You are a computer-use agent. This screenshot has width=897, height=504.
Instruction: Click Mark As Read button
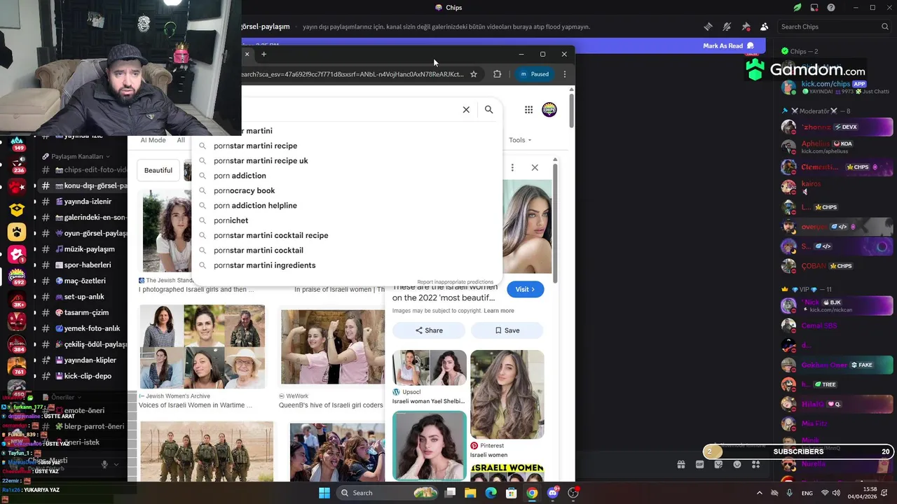(x=728, y=45)
